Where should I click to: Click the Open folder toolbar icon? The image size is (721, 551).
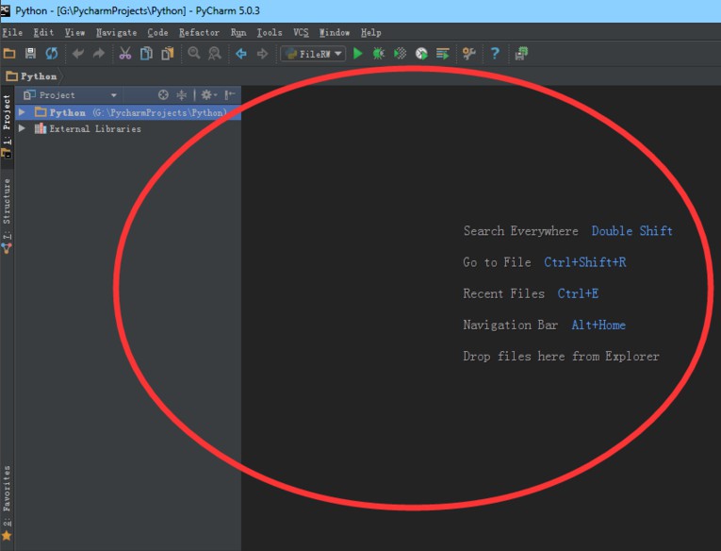coord(10,54)
